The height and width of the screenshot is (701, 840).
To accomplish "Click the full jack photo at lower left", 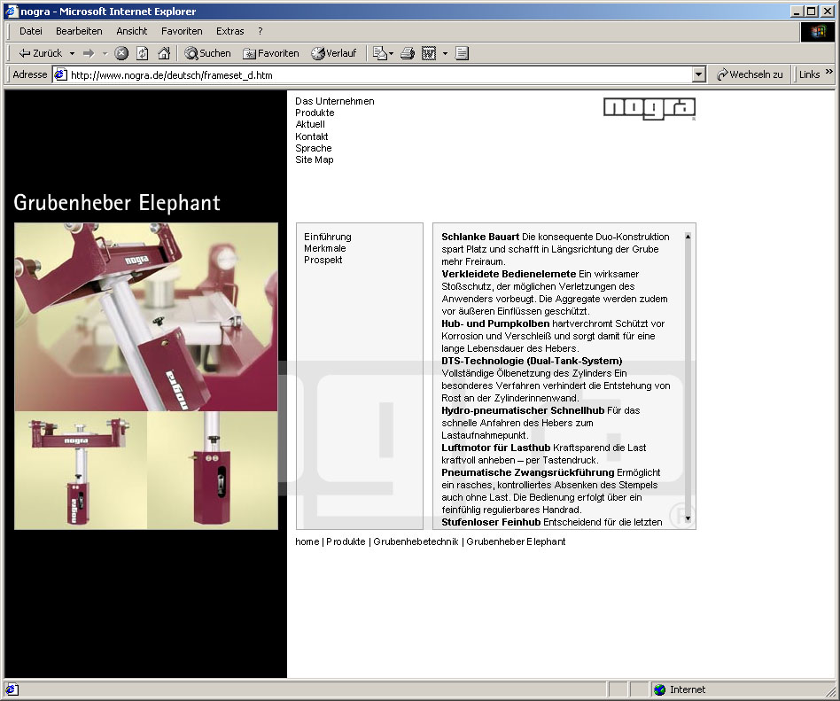I will [x=81, y=471].
